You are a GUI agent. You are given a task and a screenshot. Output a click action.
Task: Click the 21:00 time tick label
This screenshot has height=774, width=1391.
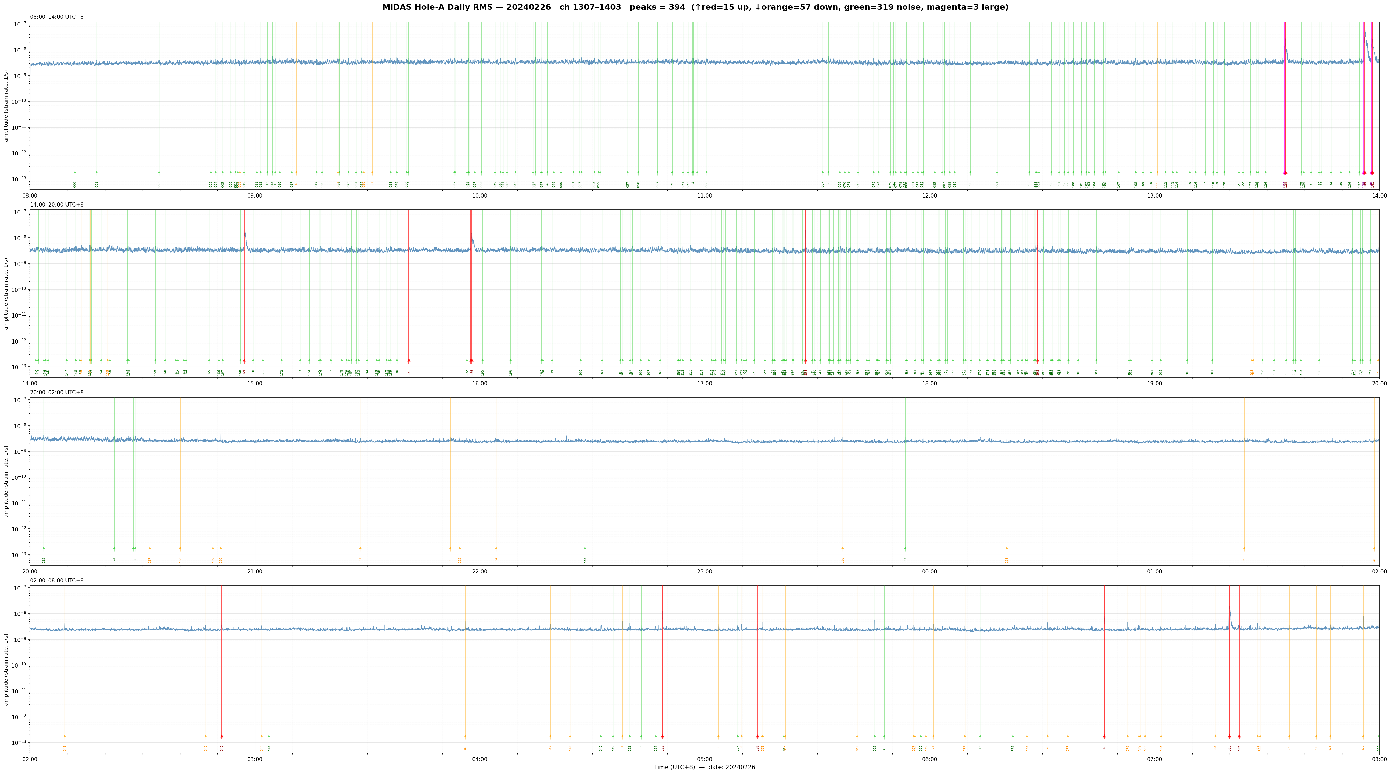tap(255, 572)
